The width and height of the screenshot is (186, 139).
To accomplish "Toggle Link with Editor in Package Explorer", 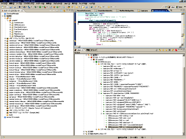I will (64, 11).
